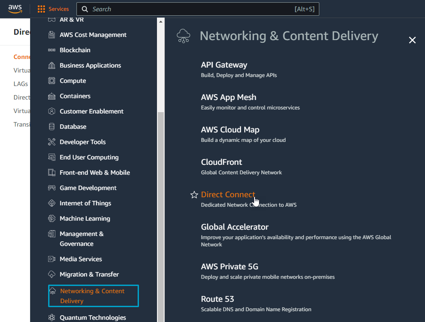This screenshot has width=425, height=322.
Task: Click the Compute category icon
Action: click(x=52, y=81)
